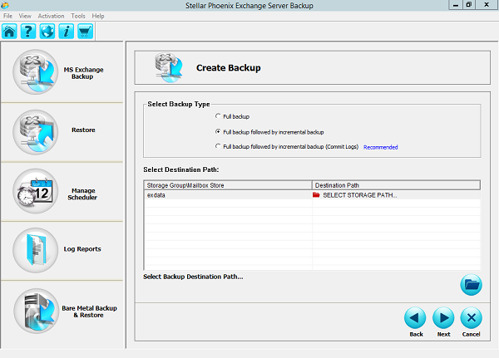499x358 pixels.
Task: Open Manage Scheduler calendar icon
Action: pos(35,191)
